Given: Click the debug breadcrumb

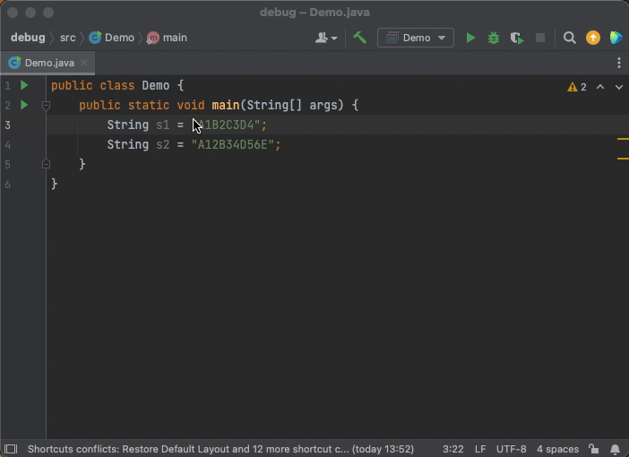Looking at the screenshot, I should [x=28, y=38].
